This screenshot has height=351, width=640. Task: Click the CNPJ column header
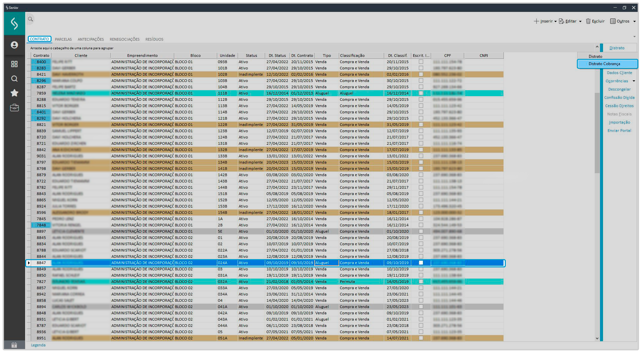pos(484,56)
